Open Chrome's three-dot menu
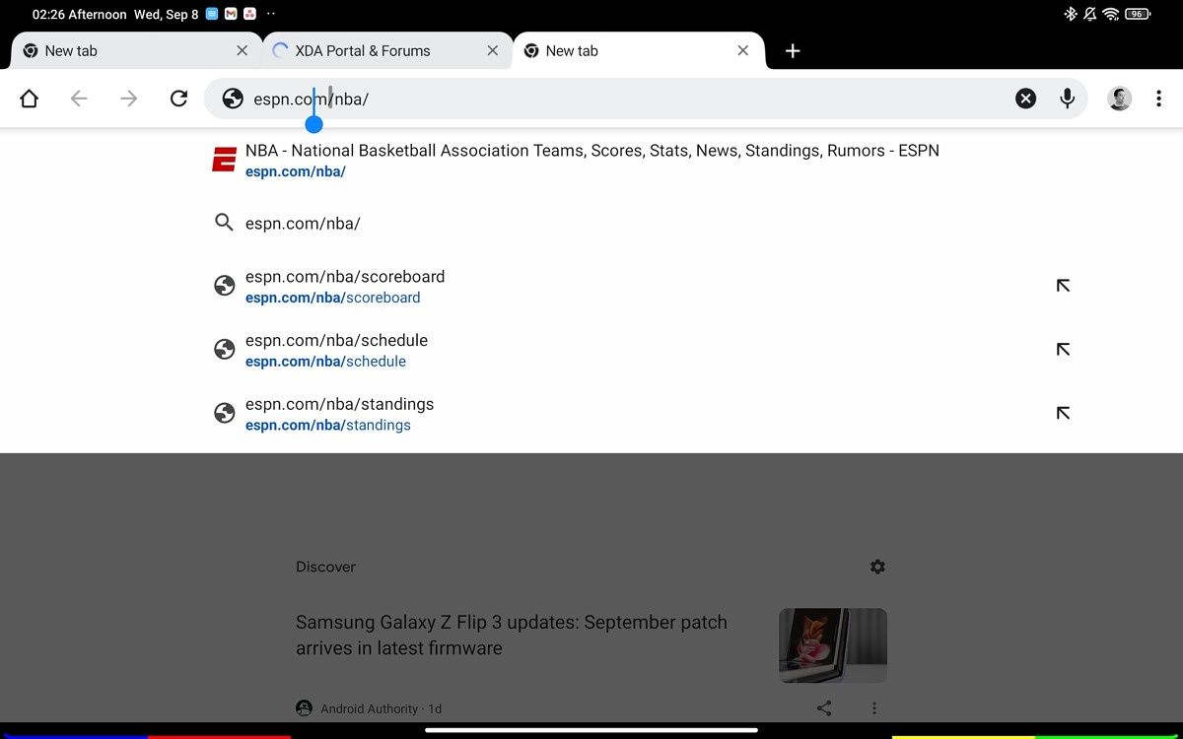This screenshot has width=1183, height=739. point(1159,99)
